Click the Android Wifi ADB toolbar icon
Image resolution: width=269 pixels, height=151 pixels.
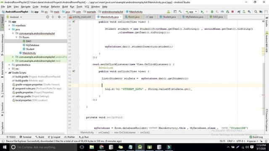click(169, 12)
